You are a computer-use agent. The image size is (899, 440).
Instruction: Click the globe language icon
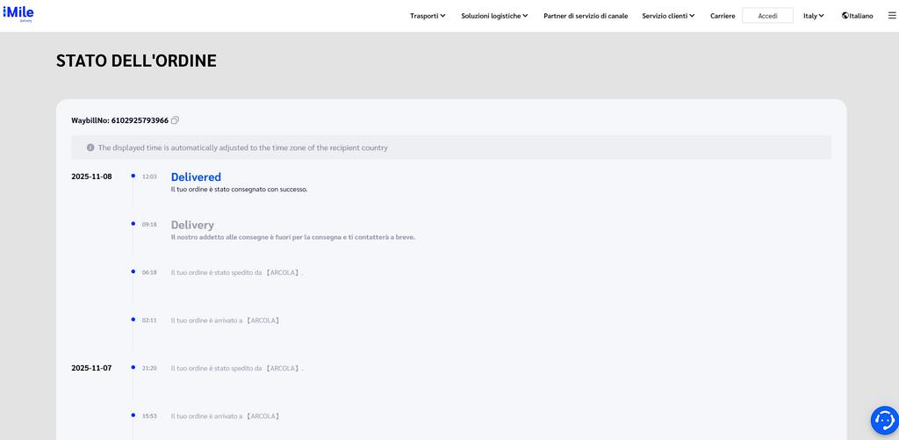coord(845,16)
